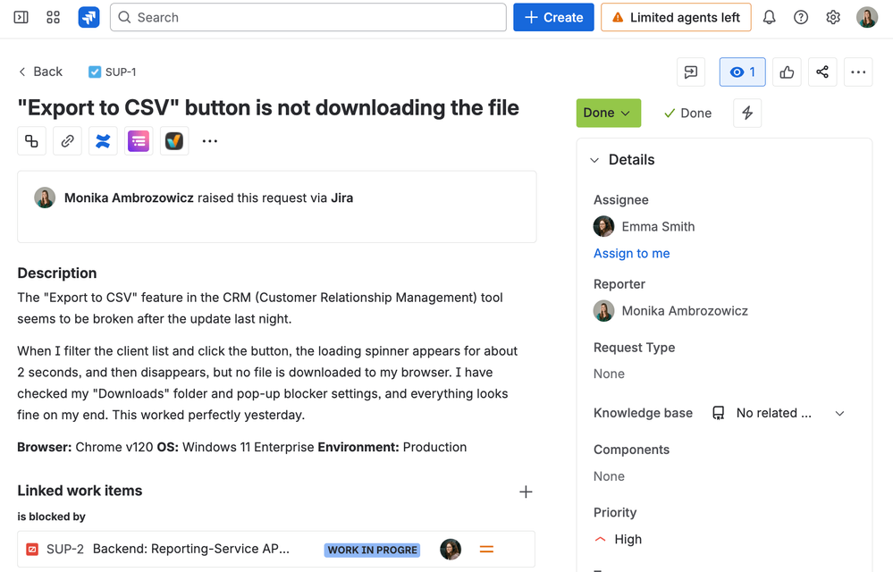Click the automation lightning bolt icon
The width and height of the screenshot is (893, 572).
point(747,113)
